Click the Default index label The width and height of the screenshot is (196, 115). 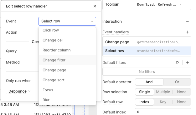coord(114,112)
